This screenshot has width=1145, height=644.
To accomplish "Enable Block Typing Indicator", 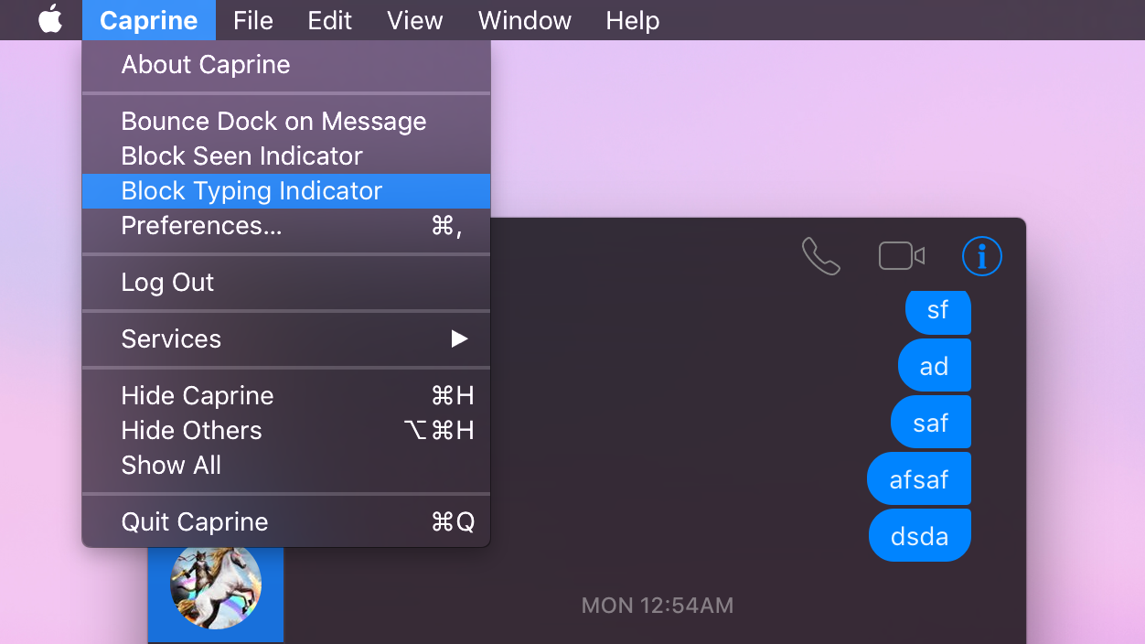I will point(251,190).
